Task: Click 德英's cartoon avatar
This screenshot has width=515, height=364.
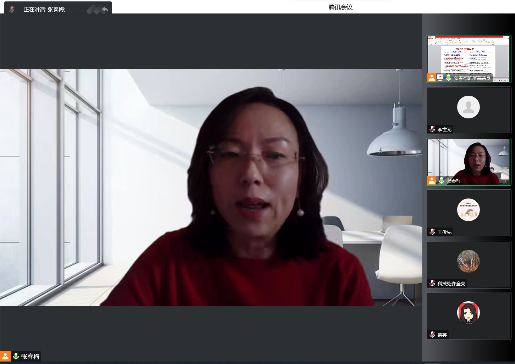Action: [468, 313]
